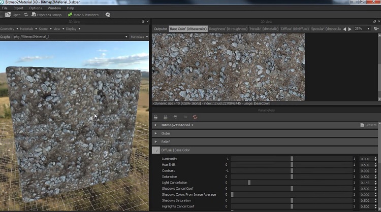
Task: Click More Substances text link
Action: (x=86, y=15)
